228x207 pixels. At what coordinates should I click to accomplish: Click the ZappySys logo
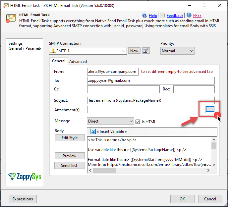pos(25,177)
